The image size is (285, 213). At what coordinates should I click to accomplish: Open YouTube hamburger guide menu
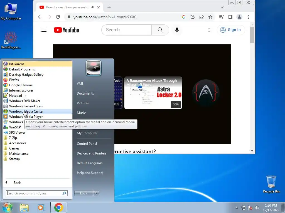coord(44,30)
